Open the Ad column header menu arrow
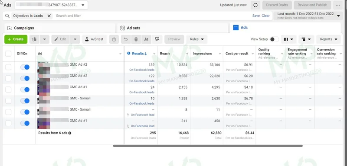Screen dimensions: 347x166 click(121, 54)
